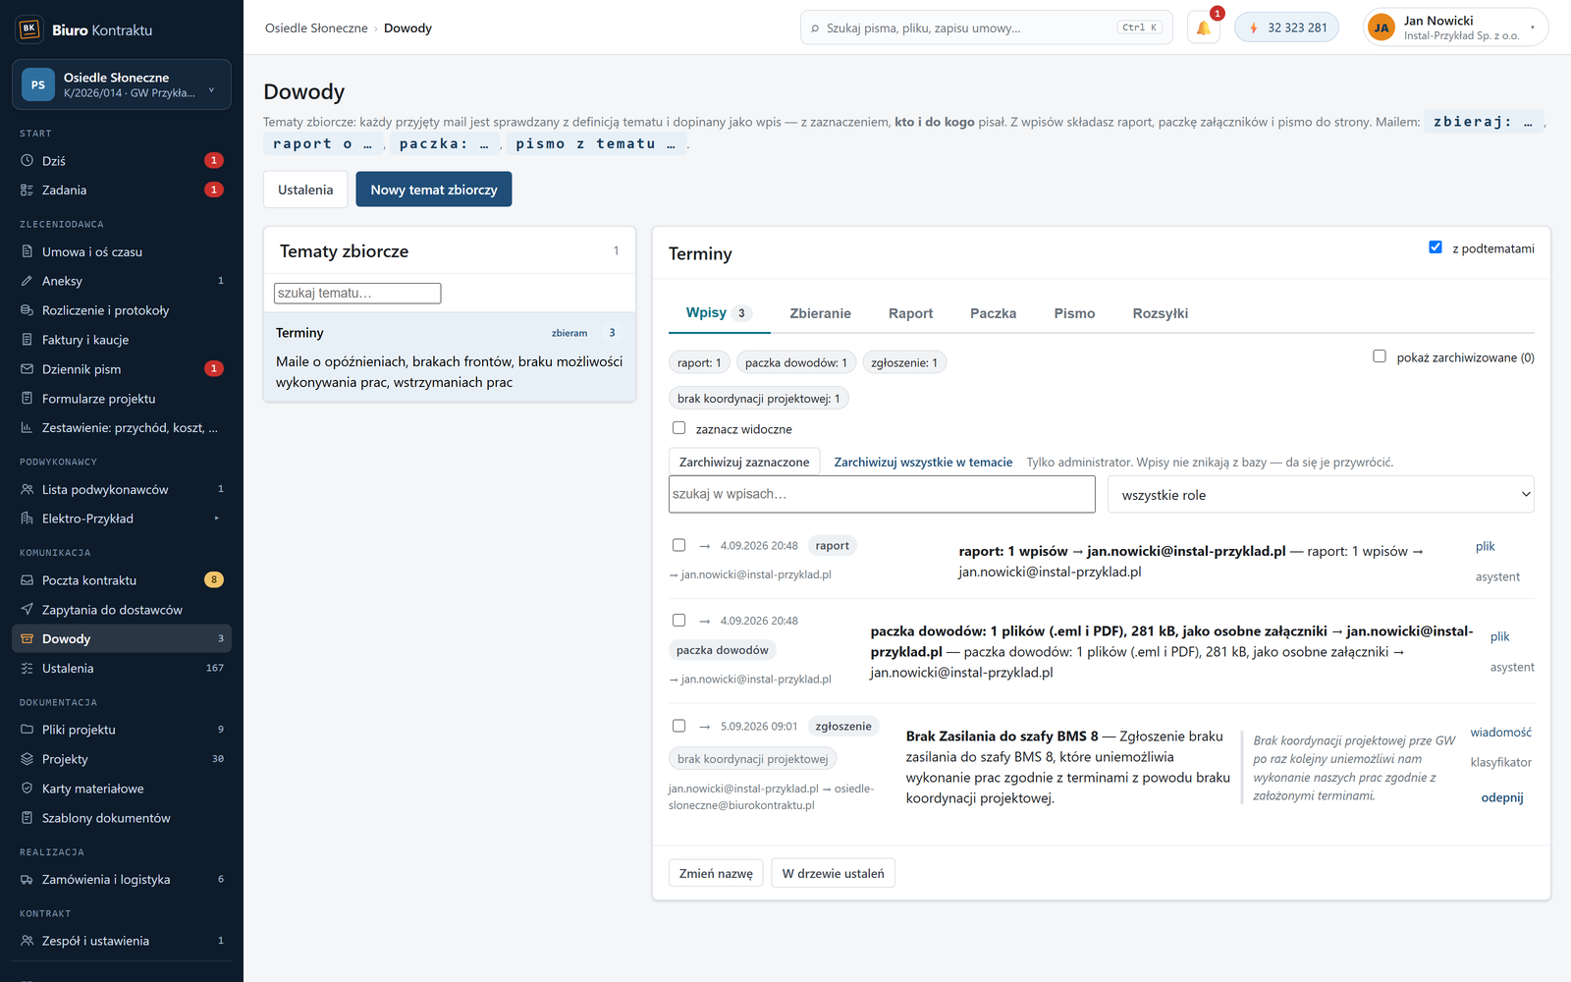Open the 'wszystkie role' dropdown
The width and height of the screenshot is (1571, 982).
[x=1321, y=495]
